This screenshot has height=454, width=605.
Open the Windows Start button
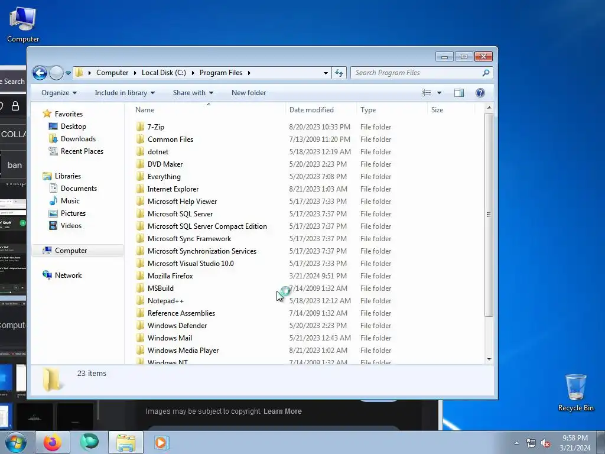[x=16, y=442]
